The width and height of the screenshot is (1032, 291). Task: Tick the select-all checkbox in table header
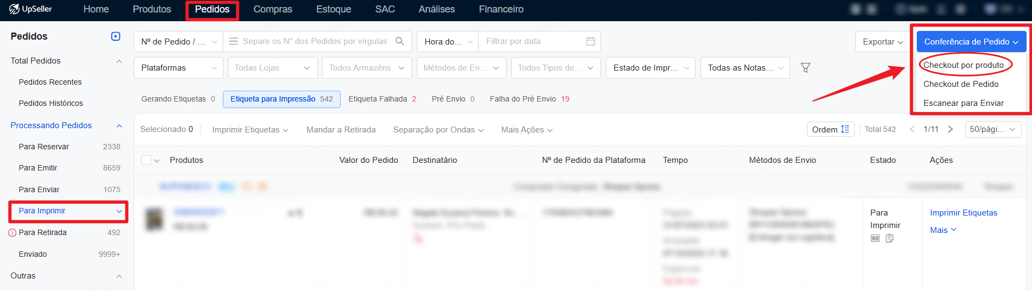click(x=146, y=160)
